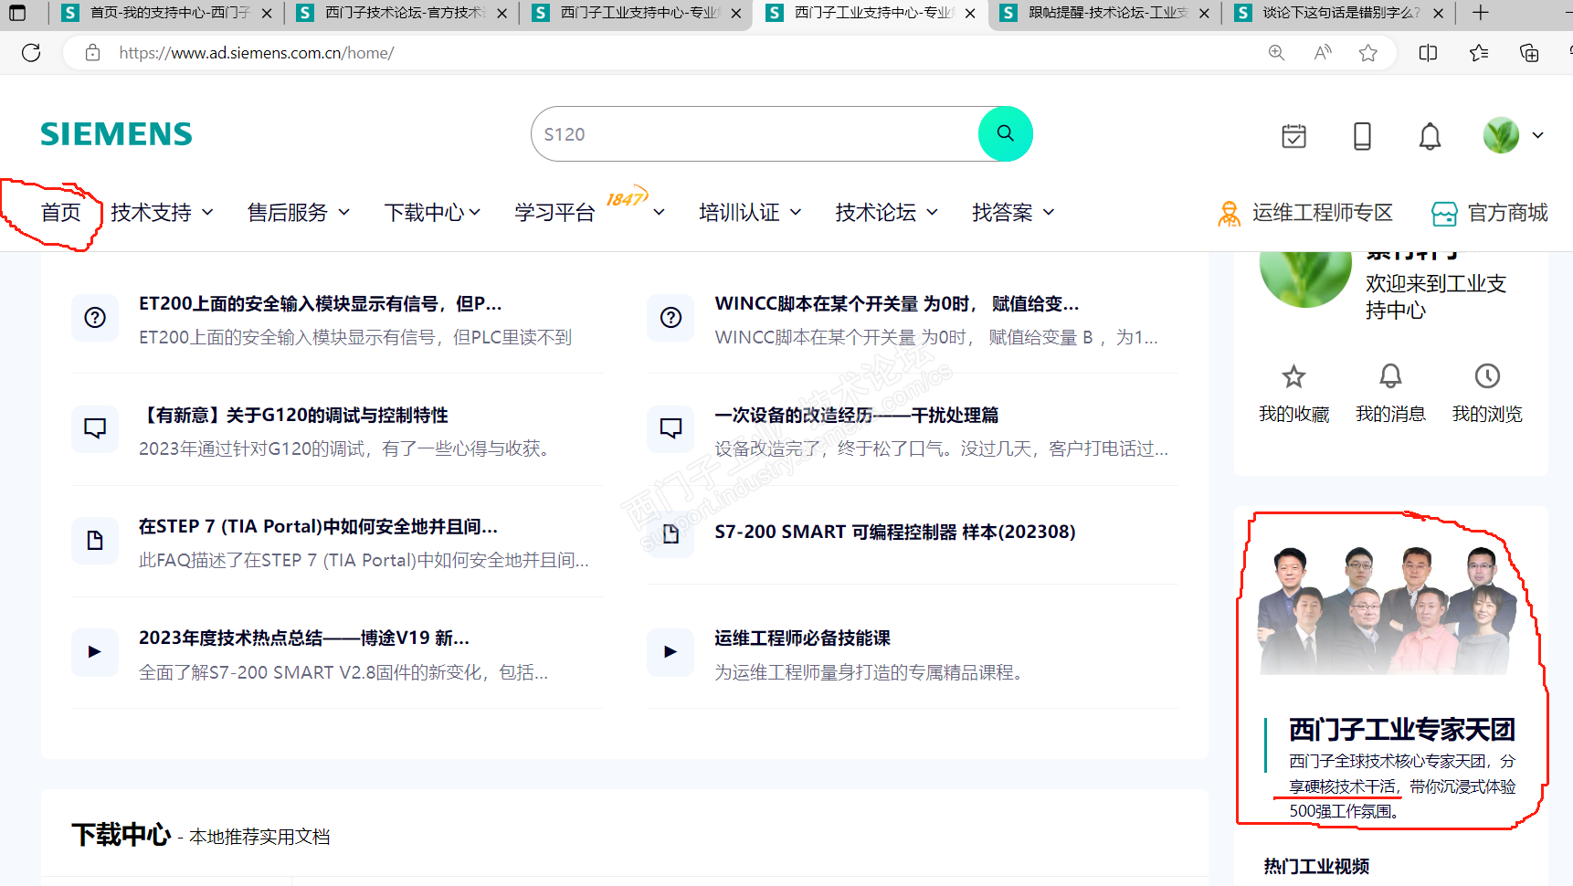Open the browser favorites list icon
The width and height of the screenshot is (1573, 886).
[1479, 53]
